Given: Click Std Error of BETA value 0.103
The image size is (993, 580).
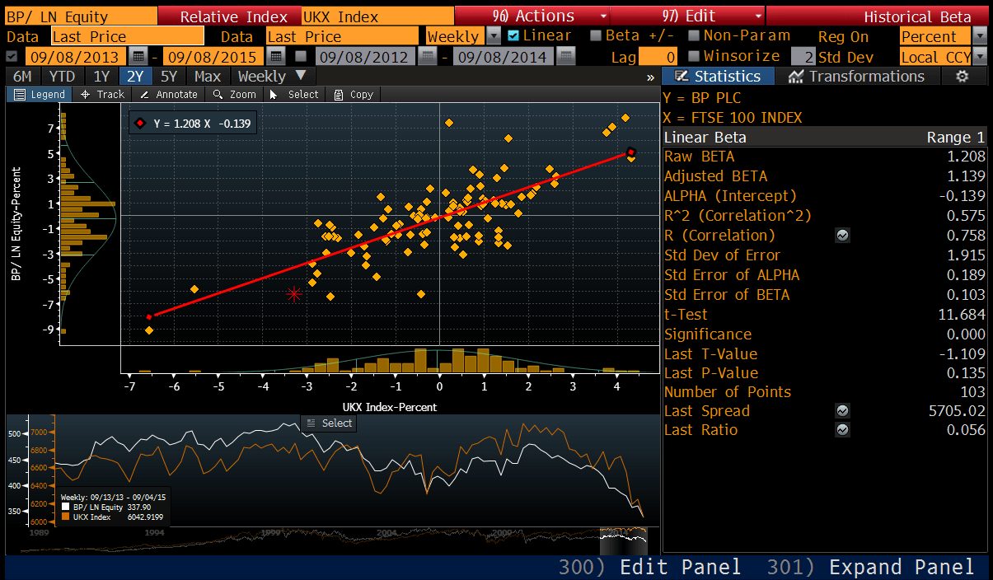Looking at the screenshot, I should pos(966,295).
